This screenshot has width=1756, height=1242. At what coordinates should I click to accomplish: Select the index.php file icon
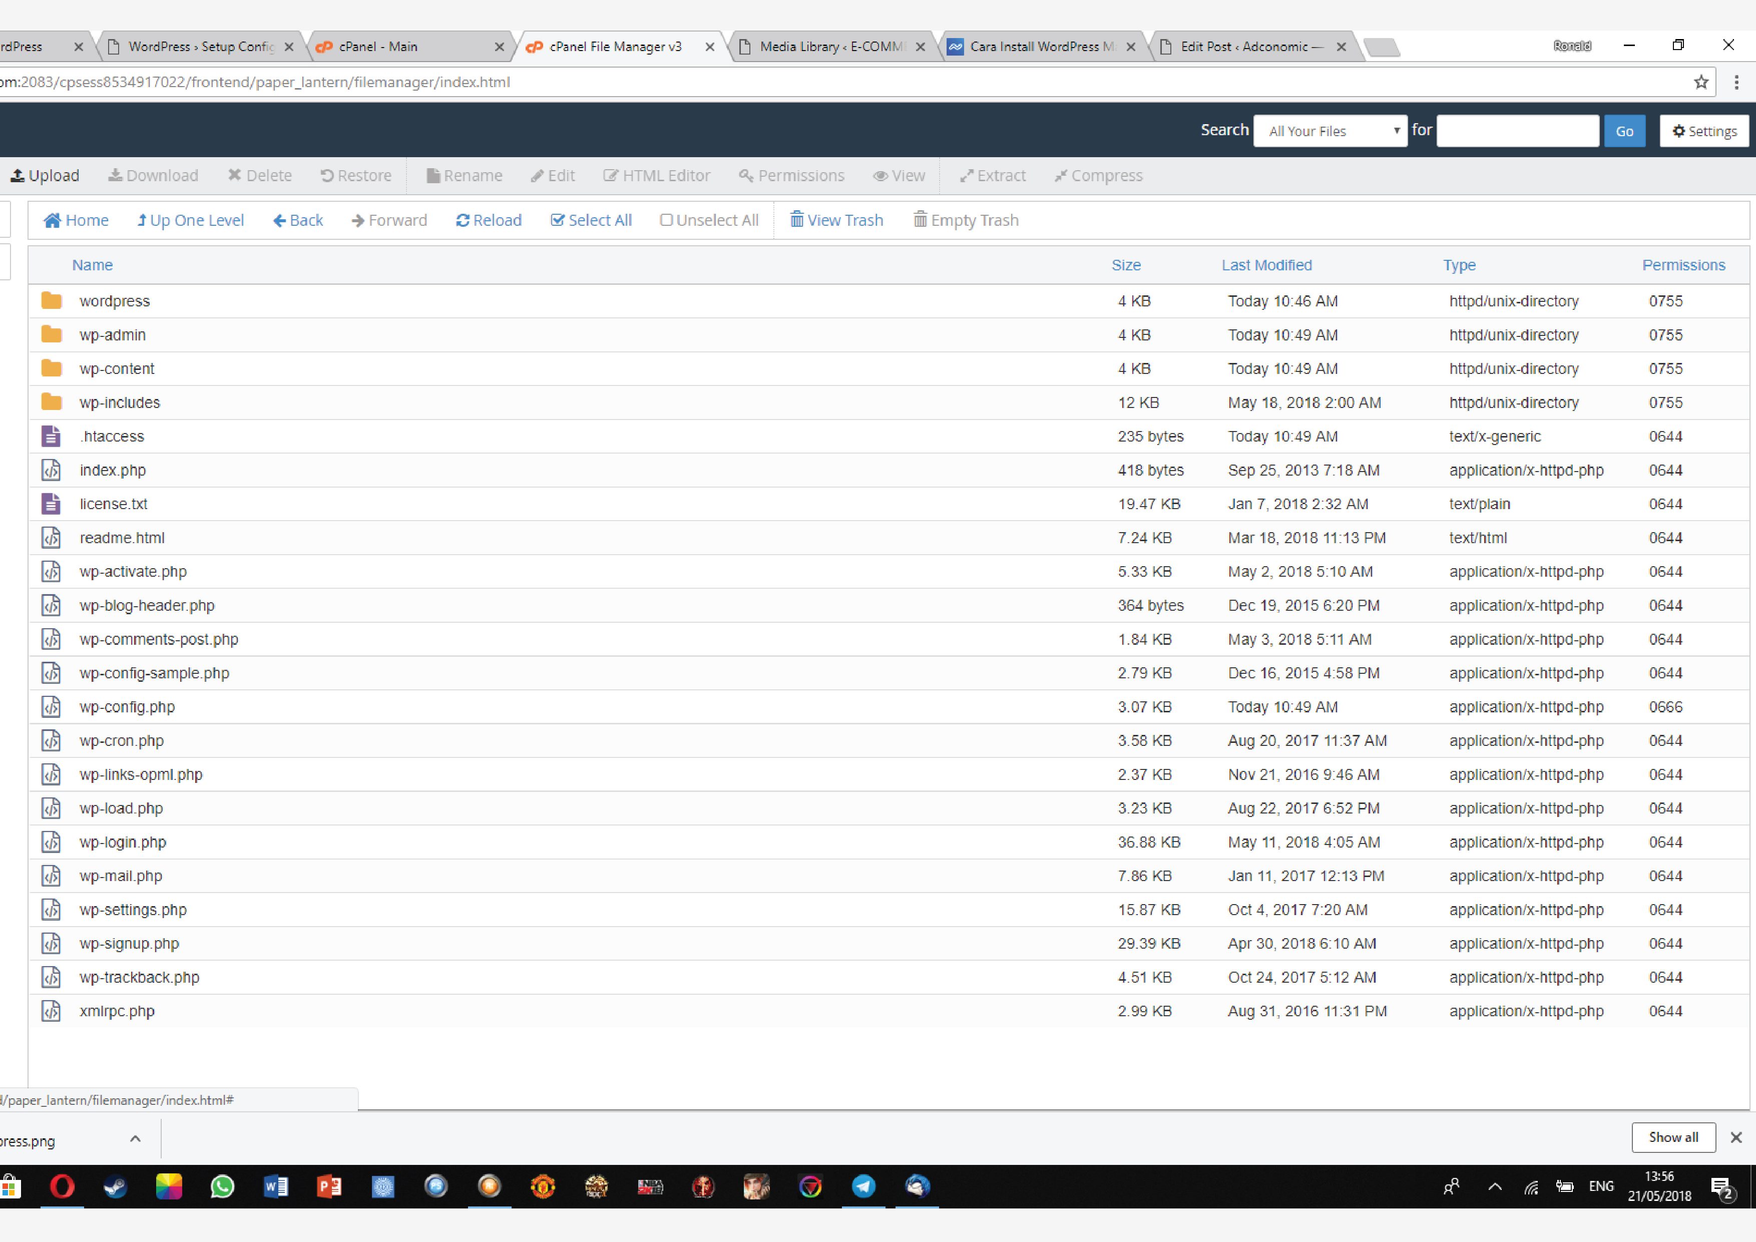tap(51, 470)
